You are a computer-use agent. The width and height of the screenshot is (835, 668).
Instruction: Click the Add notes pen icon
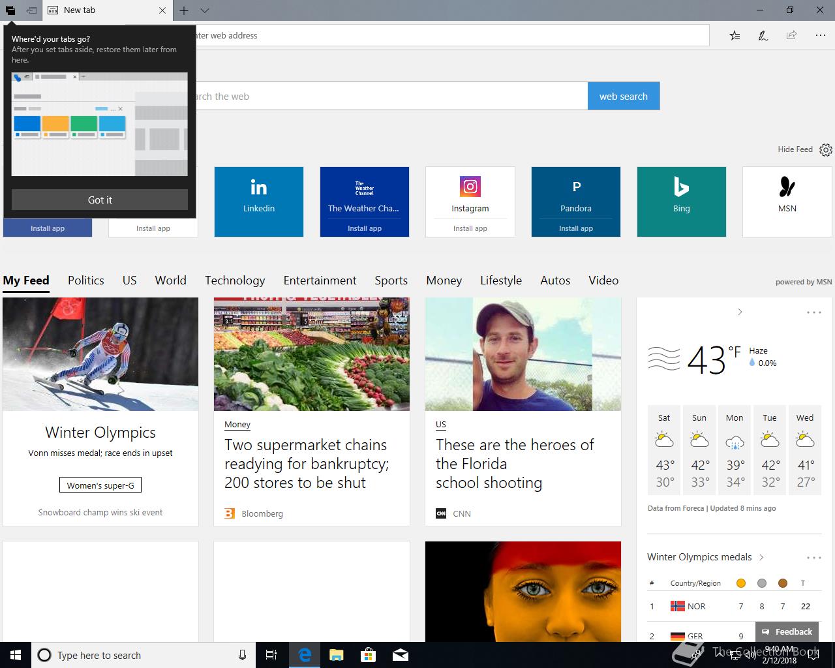(763, 35)
